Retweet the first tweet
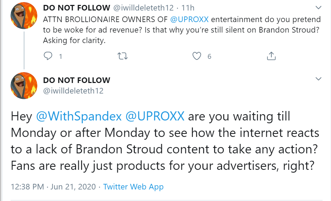 tap(122, 56)
